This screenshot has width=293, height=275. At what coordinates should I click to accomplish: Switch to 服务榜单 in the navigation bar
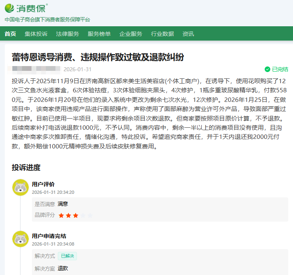coord(99,34)
